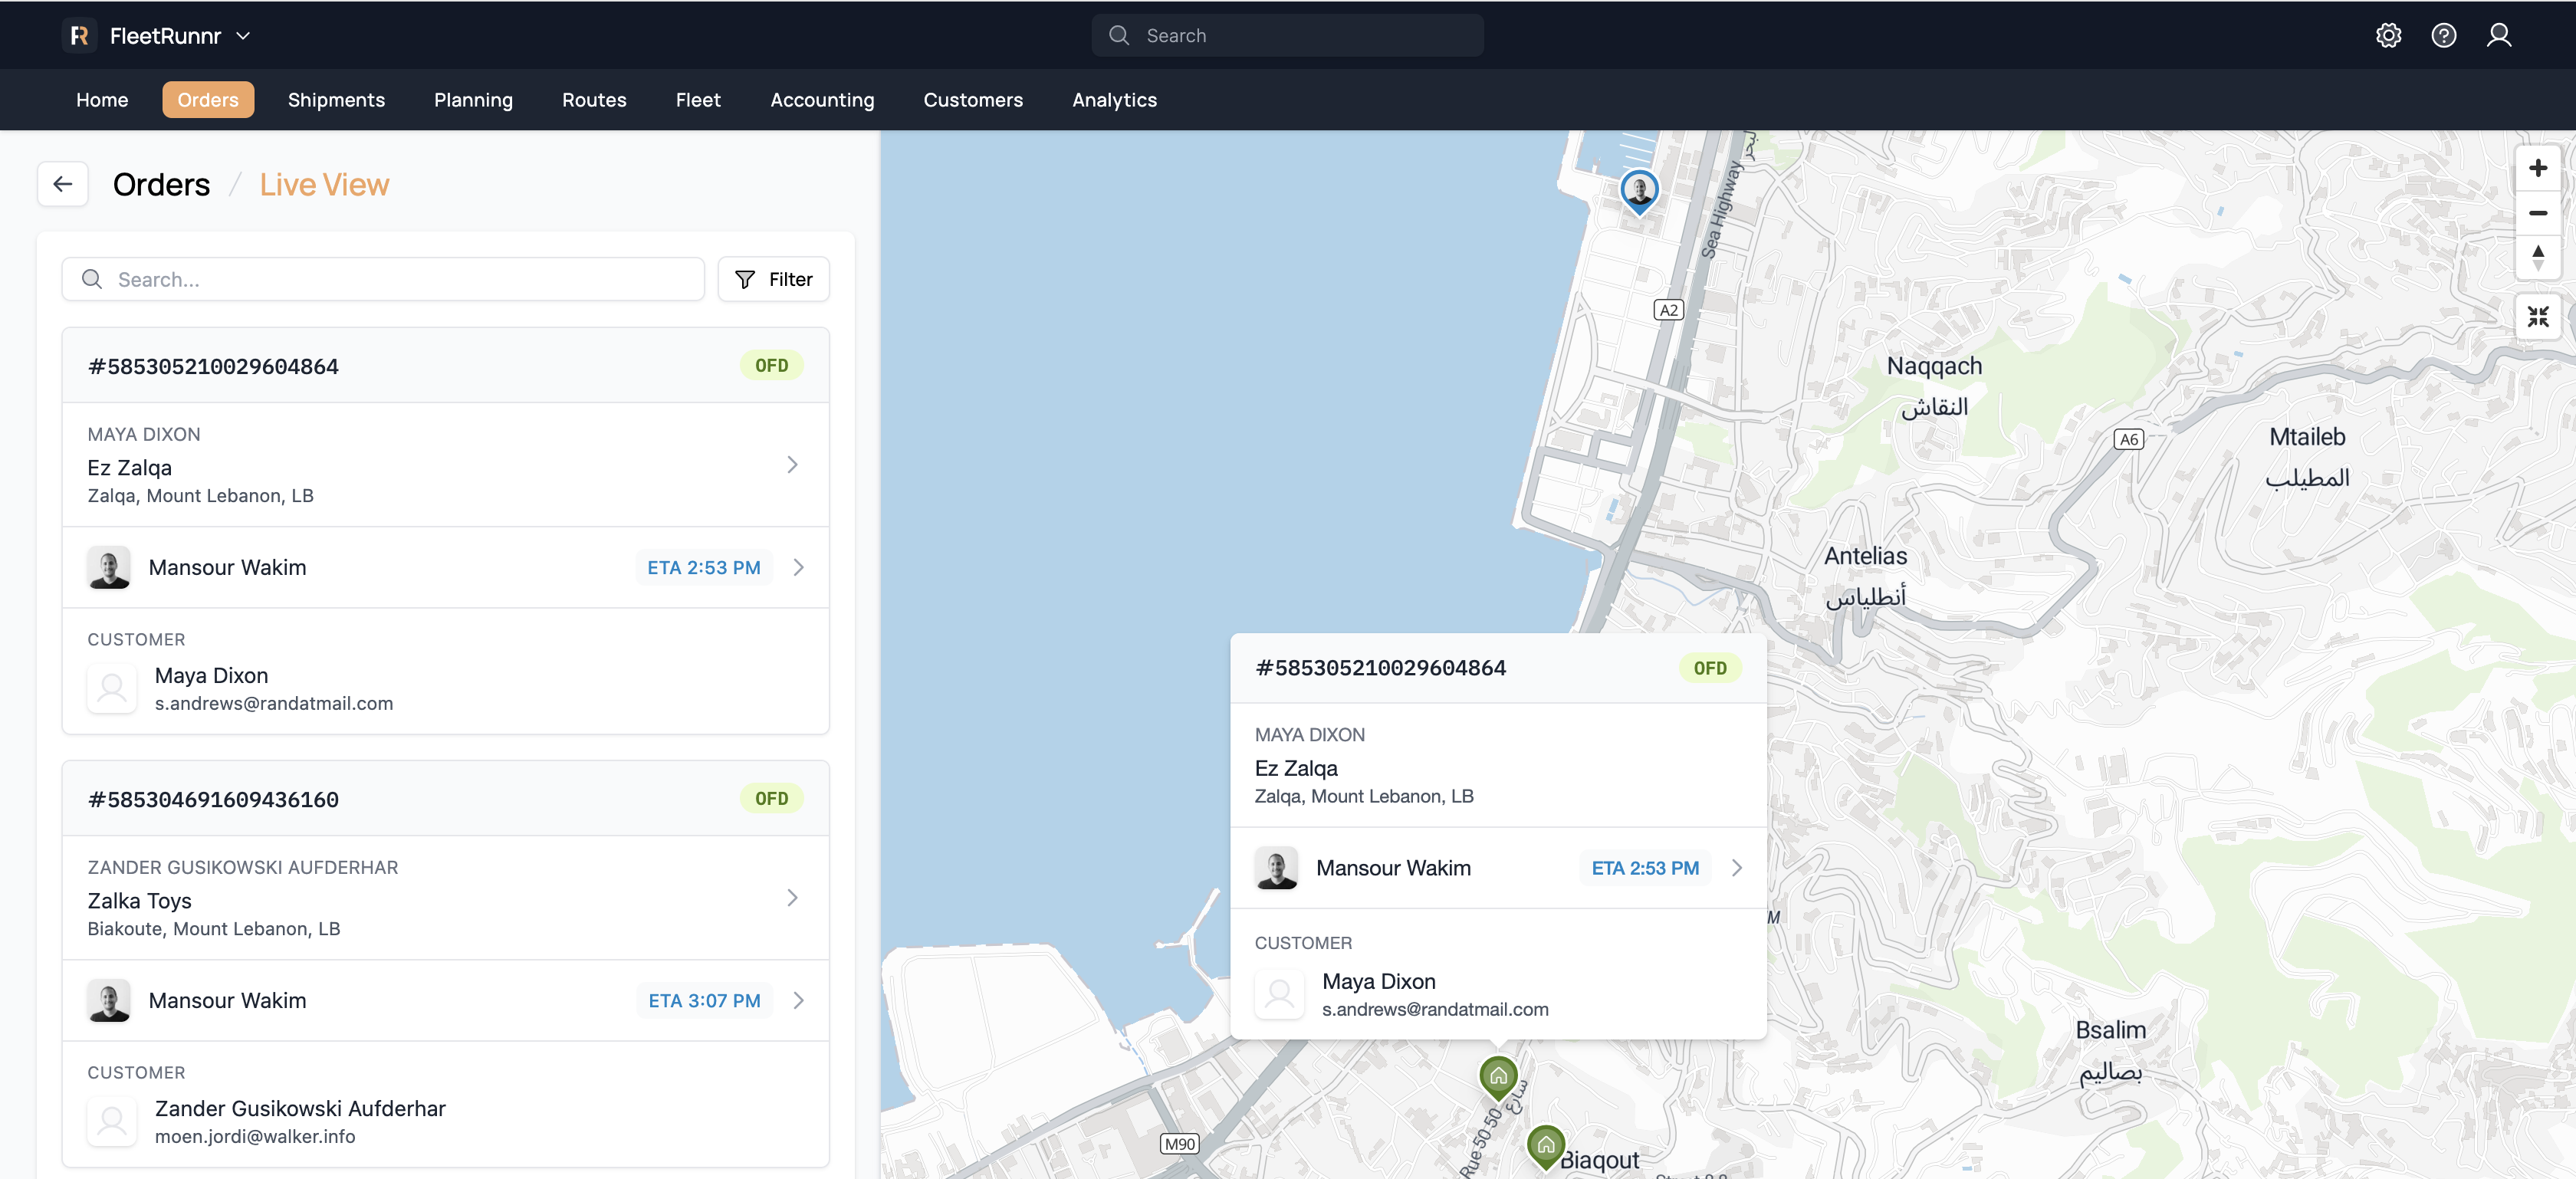Click the back arrow beside Orders
This screenshot has width=2576, height=1179.
point(63,184)
